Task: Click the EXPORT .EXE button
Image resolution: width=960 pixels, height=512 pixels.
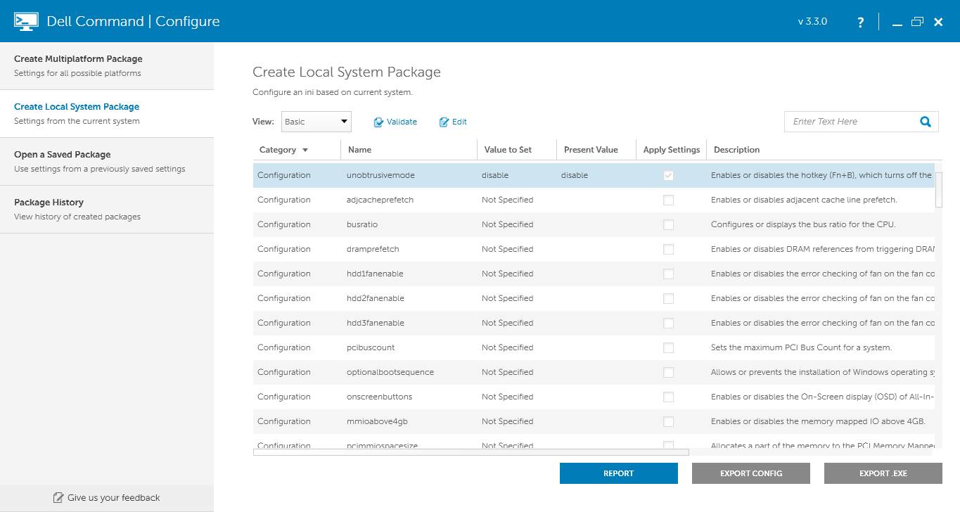Action: [883, 473]
